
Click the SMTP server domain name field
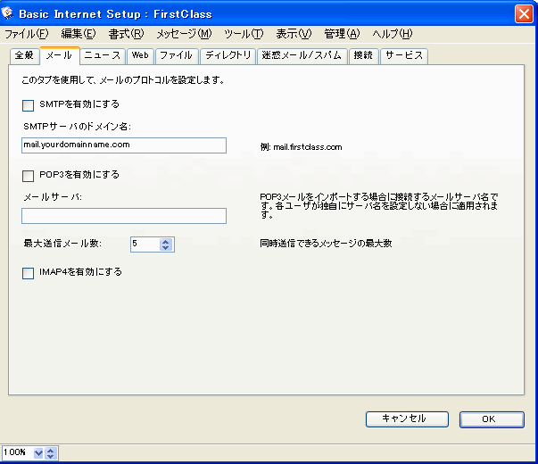pyautogui.click(x=124, y=145)
